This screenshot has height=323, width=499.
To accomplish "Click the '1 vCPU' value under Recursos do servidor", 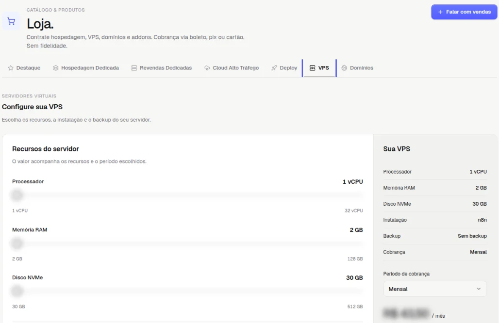I will click(352, 181).
